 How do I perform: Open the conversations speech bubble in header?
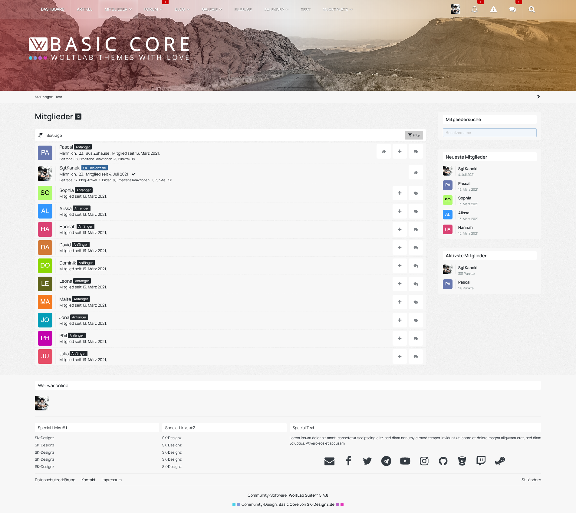(x=512, y=9)
